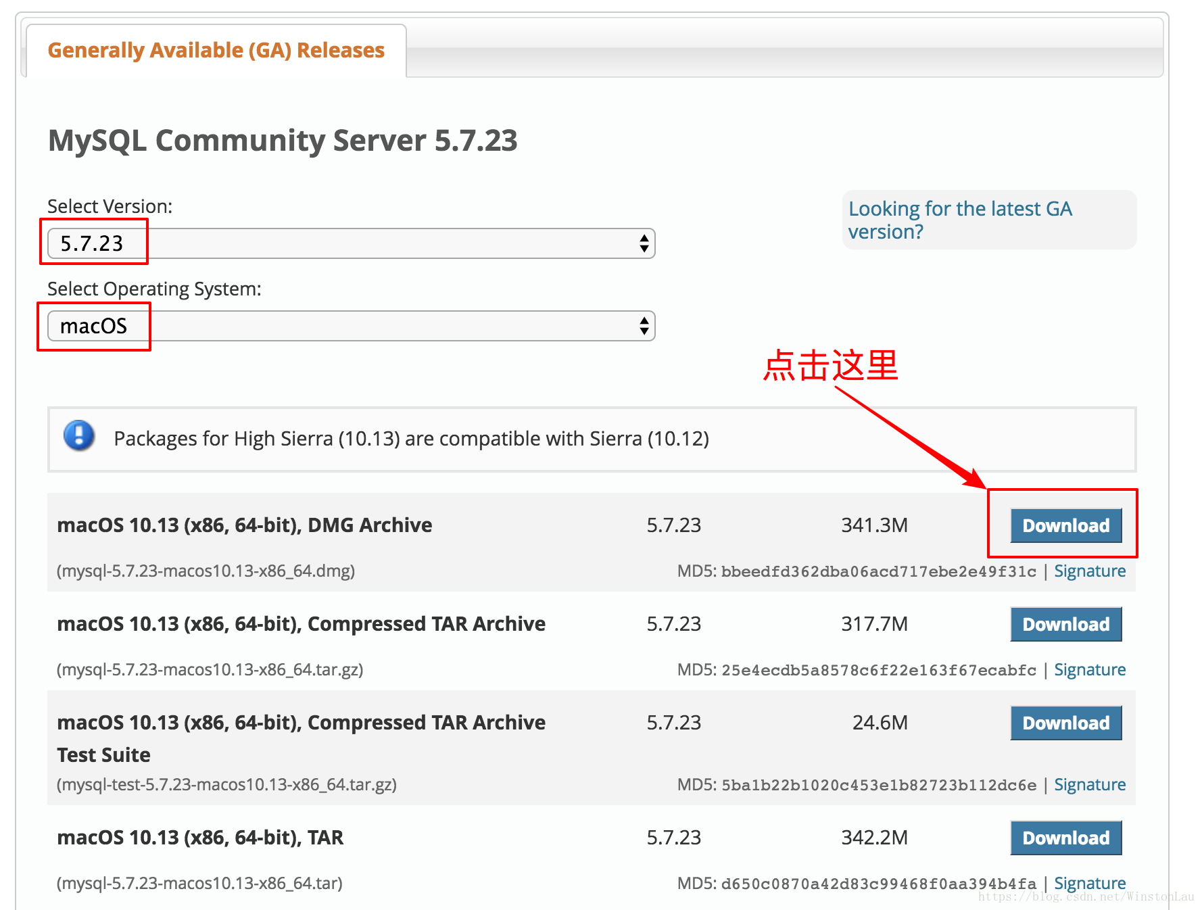The height and width of the screenshot is (910, 1202).
Task: Select filename '(mysql-test-5.7.23-macos10.13-x86_64.tar.gz)'
Action: (x=226, y=785)
